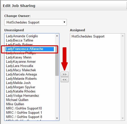
Task: Click the << unassign button
Action: [x=65, y=79]
